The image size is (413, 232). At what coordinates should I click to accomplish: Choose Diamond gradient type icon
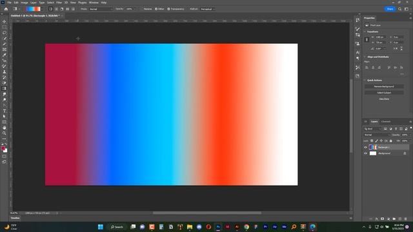[73, 9]
